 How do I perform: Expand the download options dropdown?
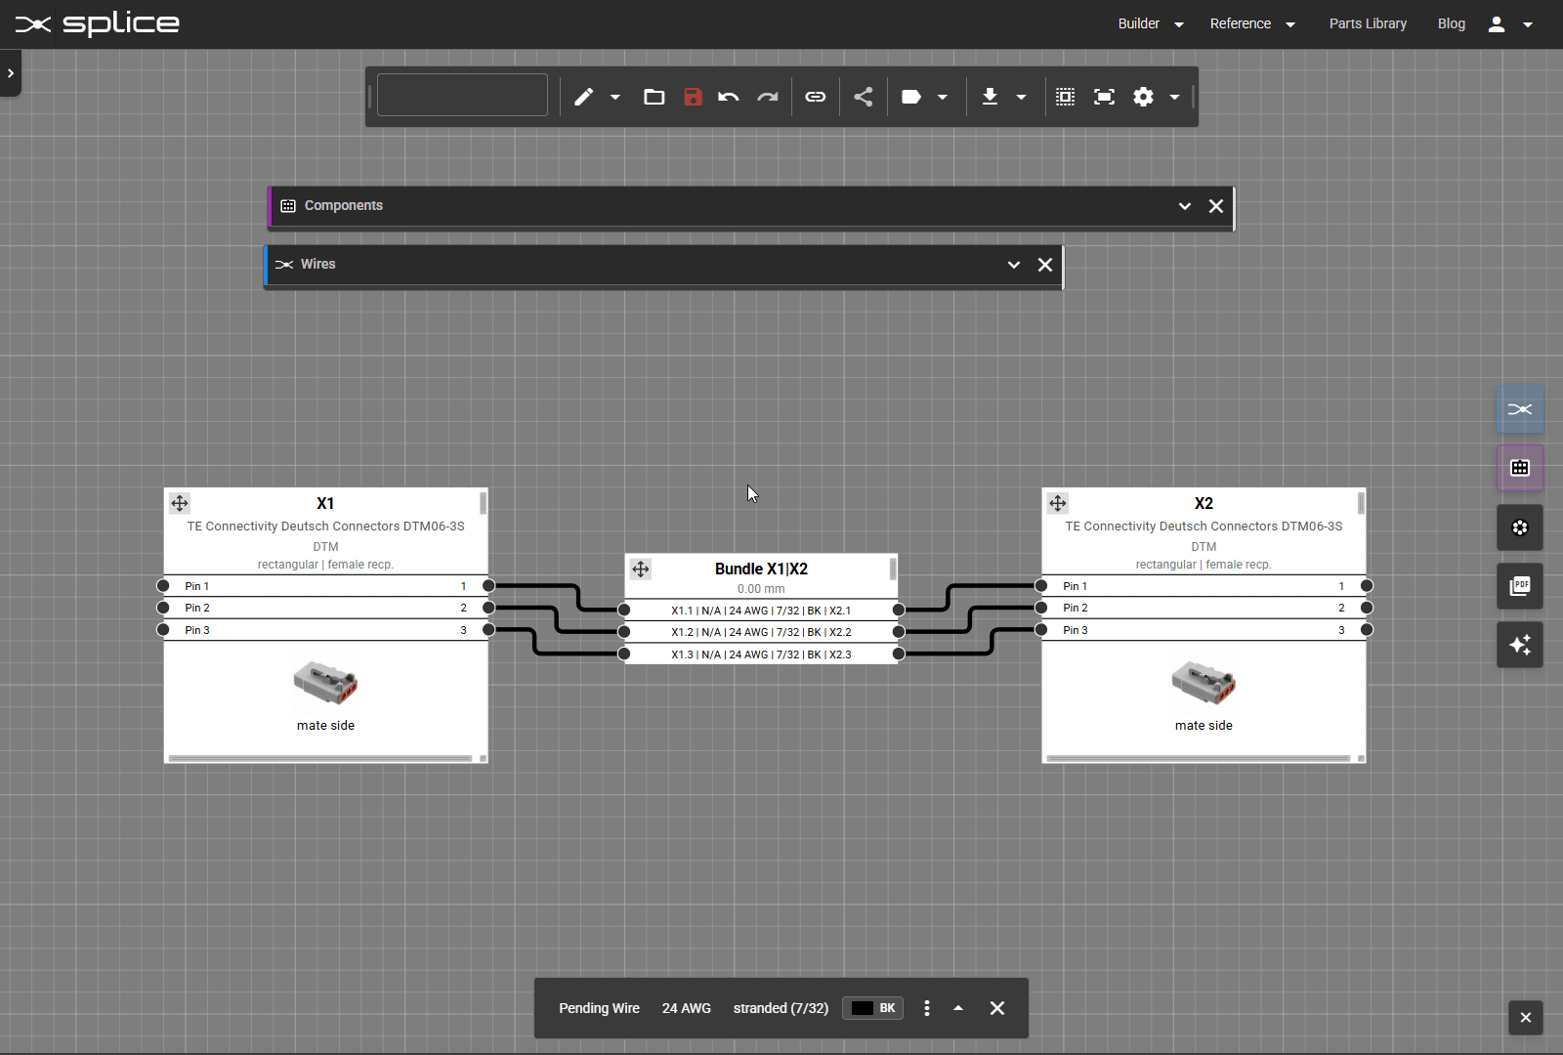click(1022, 97)
